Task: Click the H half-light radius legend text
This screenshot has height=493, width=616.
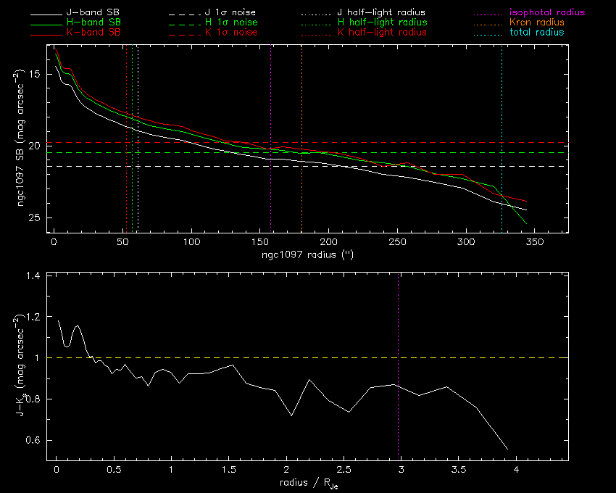Action: [x=382, y=22]
